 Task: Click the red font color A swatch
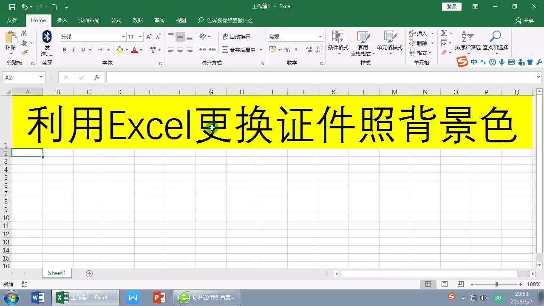pos(135,50)
